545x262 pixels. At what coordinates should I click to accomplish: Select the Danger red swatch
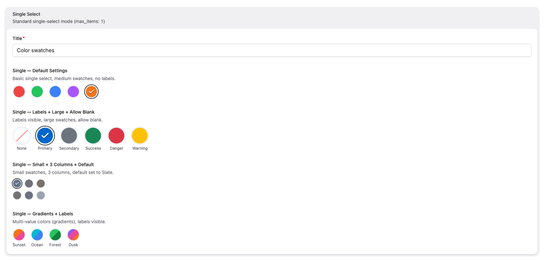[x=116, y=136]
